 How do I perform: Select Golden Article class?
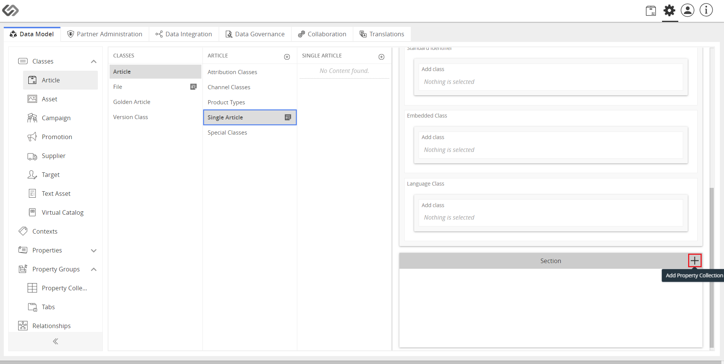coord(155,102)
